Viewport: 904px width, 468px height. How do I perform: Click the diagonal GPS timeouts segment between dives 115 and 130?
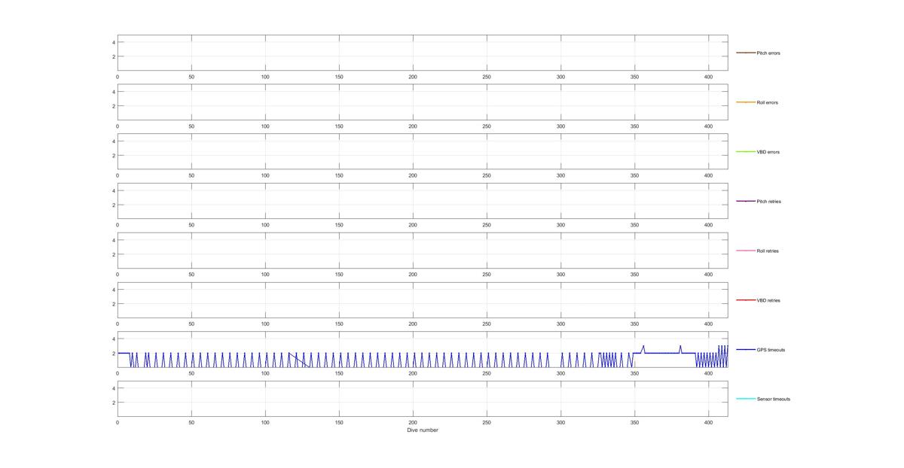[299, 360]
